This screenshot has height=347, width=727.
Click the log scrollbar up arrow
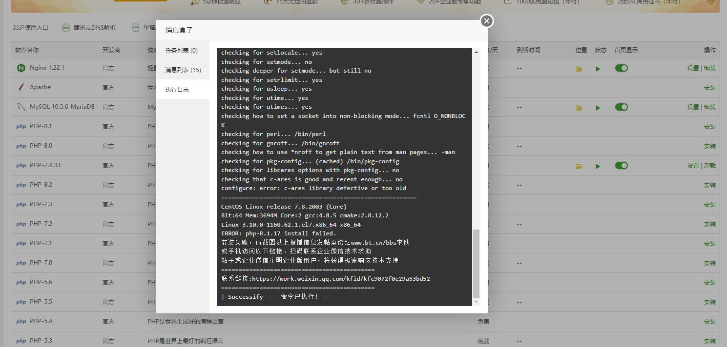pos(477,52)
